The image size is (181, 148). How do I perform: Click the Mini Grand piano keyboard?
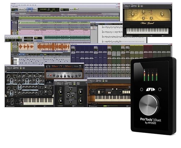point(148,31)
